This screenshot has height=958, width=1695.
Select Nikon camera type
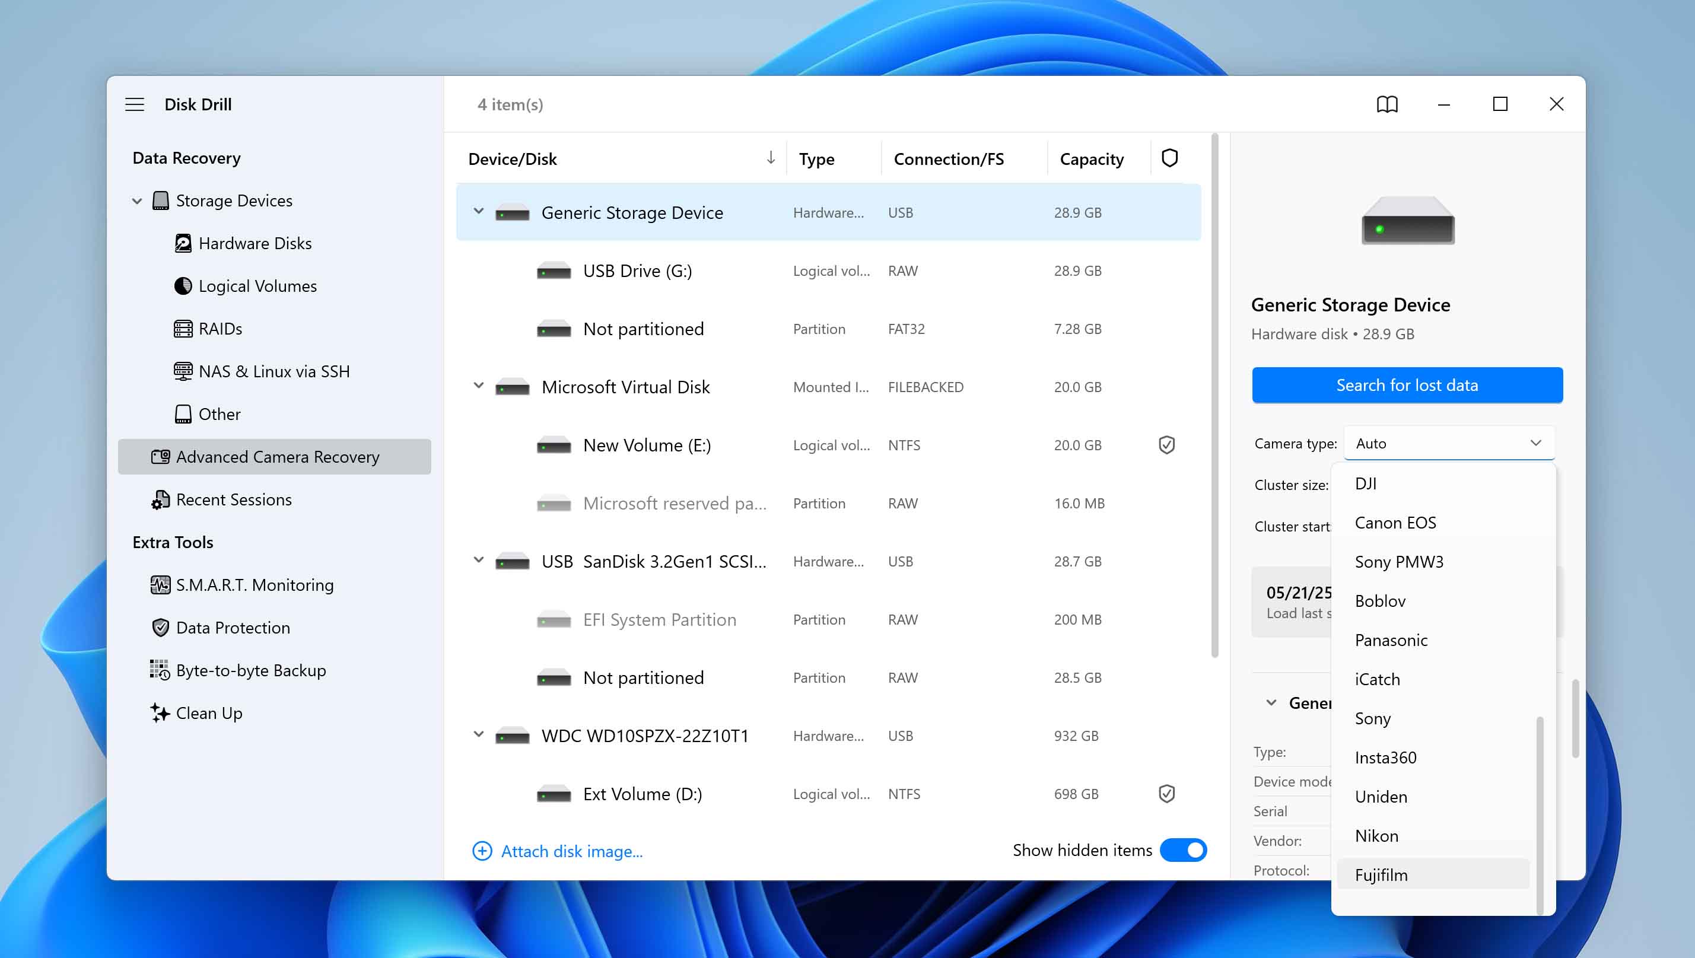(x=1433, y=836)
